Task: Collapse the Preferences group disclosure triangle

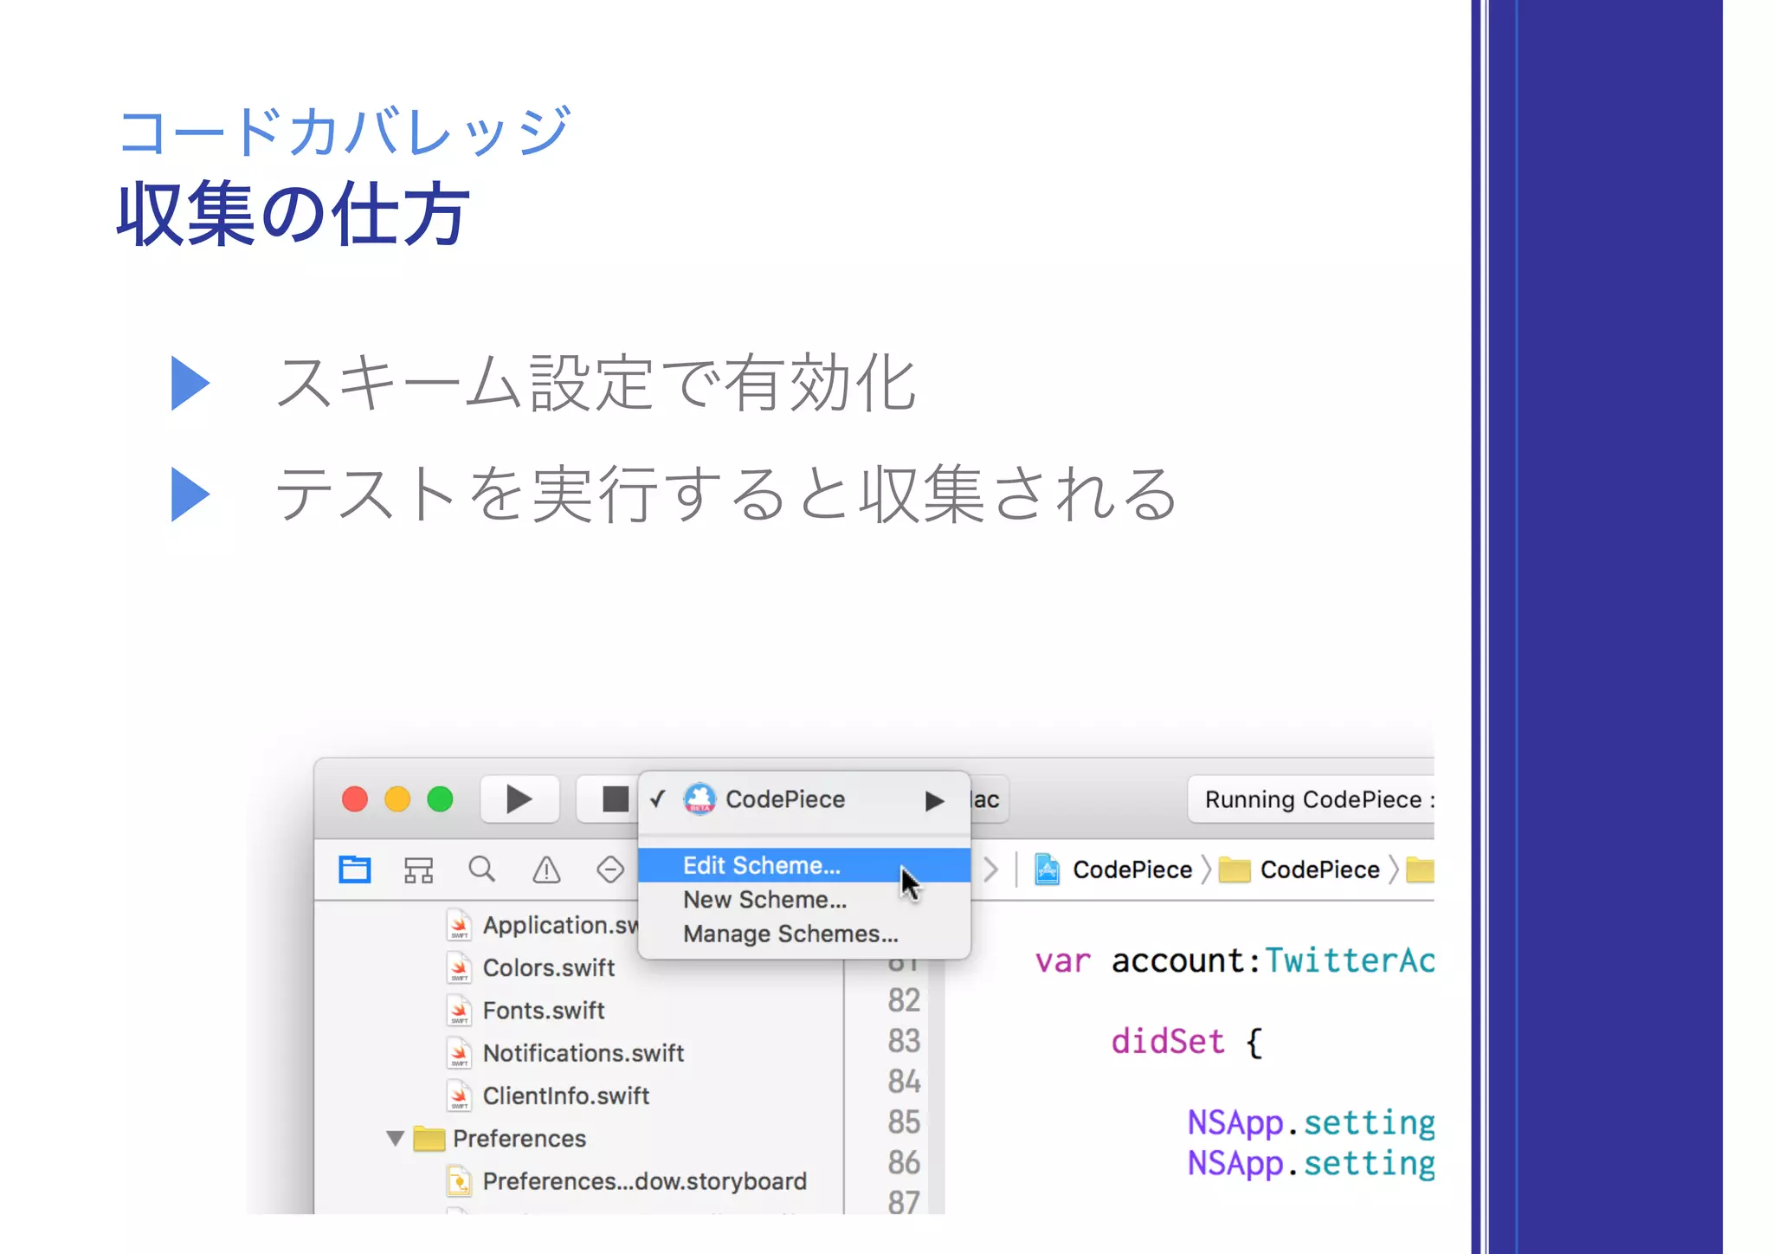Action: coord(396,1138)
